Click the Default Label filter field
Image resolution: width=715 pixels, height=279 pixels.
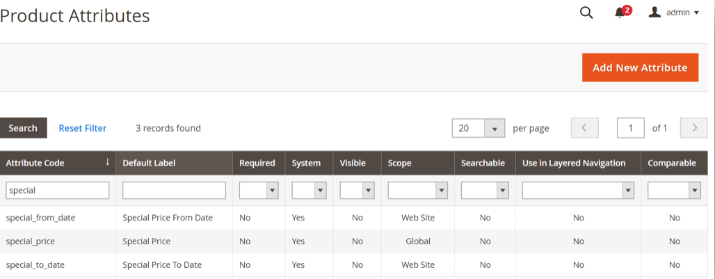[174, 191]
